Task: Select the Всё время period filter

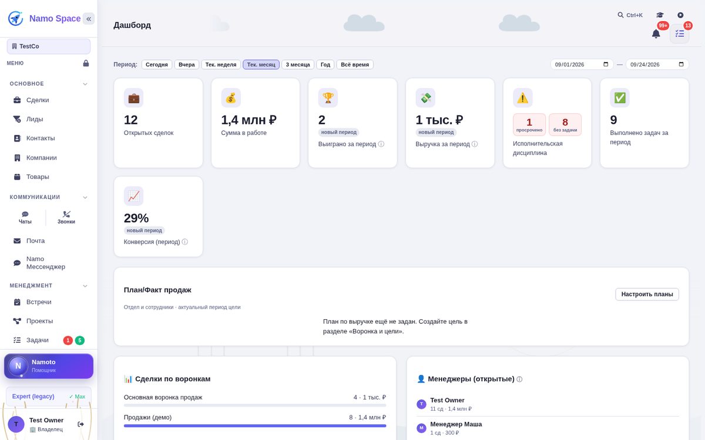Action: pos(355,65)
